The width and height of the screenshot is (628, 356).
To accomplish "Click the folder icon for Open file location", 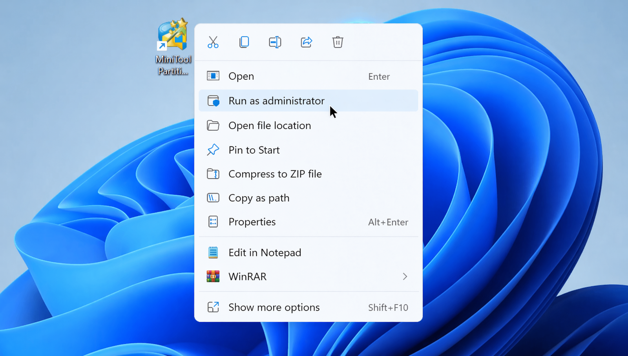I will coord(213,125).
